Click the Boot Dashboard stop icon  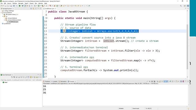coord(17,77)
